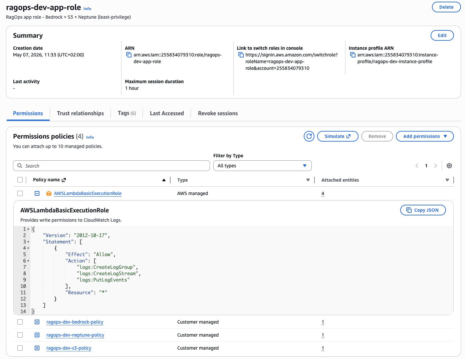Screen dimensions: 465x359
Task: Click the Edit summary button
Action: tap(442, 35)
